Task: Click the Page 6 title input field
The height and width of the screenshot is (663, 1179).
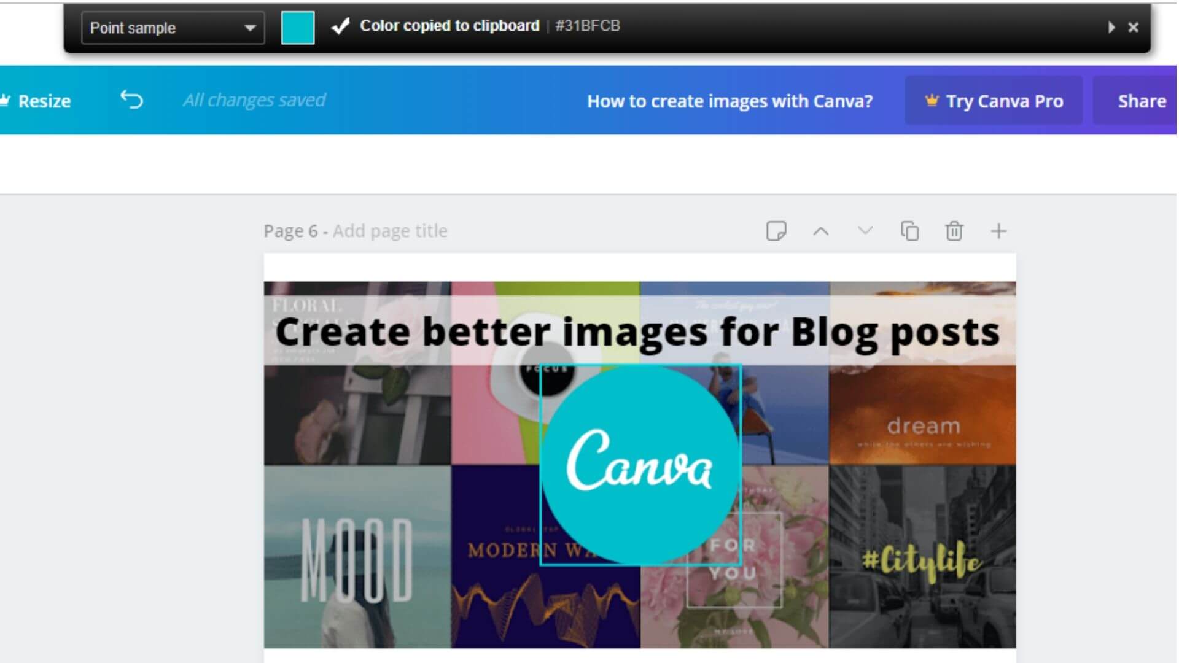Action: pos(389,231)
